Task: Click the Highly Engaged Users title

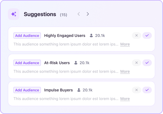Action: click(x=65, y=36)
